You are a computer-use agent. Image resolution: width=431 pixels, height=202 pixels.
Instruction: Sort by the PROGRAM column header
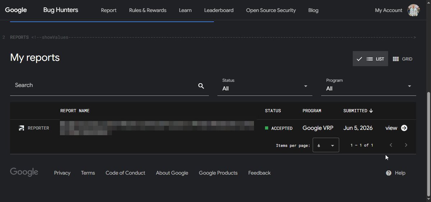coord(312,111)
